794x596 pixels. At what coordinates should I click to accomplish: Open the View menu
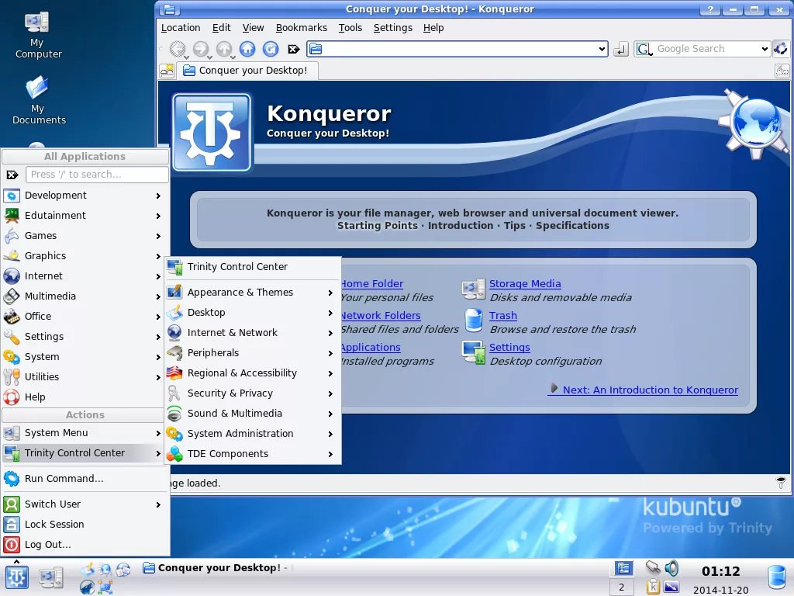click(x=253, y=27)
